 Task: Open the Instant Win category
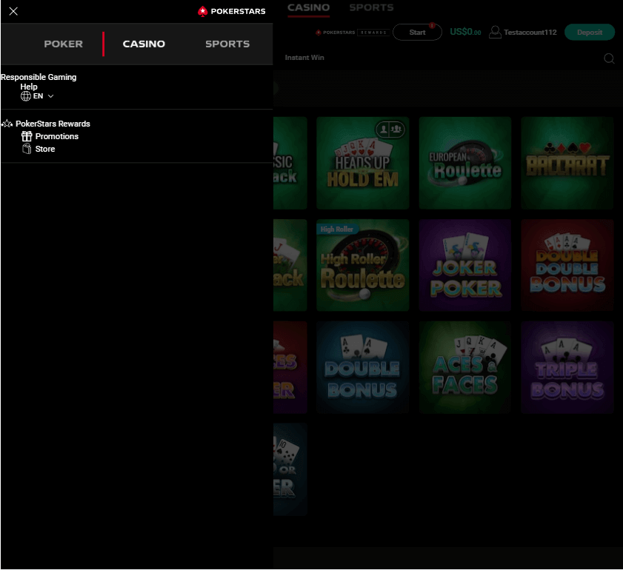(x=304, y=58)
